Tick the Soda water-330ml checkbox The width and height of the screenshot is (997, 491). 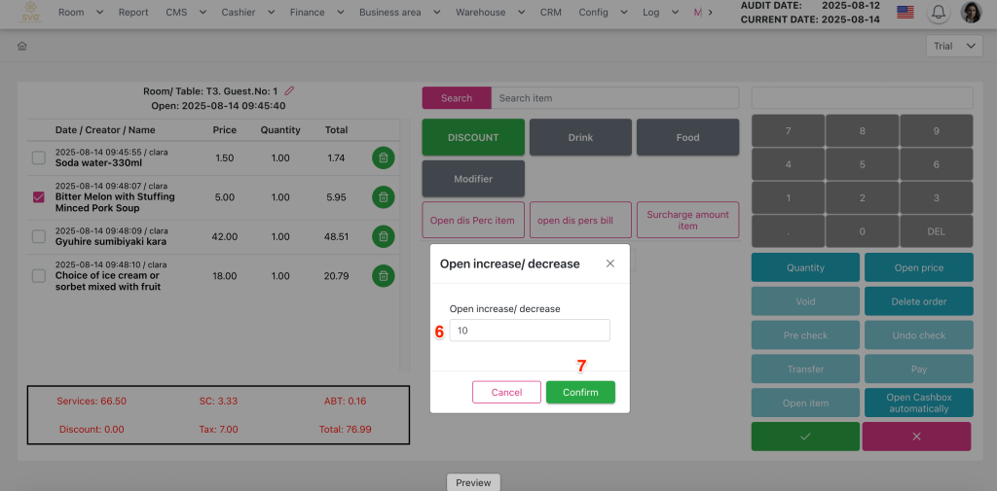pyautogui.click(x=39, y=158)
